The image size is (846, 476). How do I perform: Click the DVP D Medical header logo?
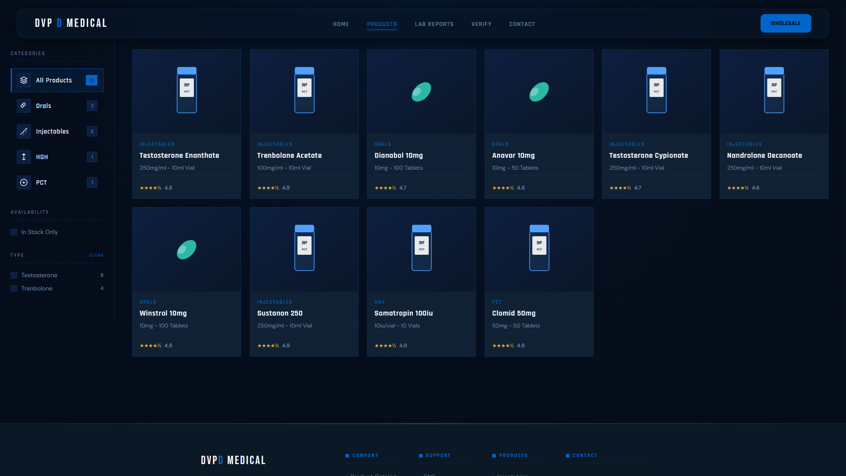pyautogui.click(x=71, y=23)
